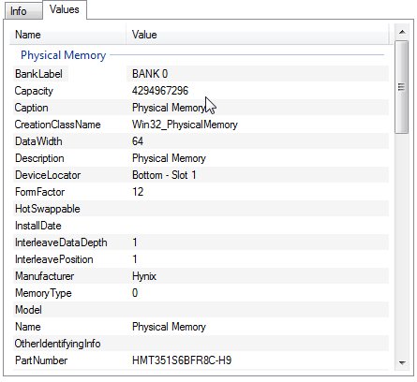Click the vertical scrollbar thumb
Viewport: 417px width, 382px height.
click(402, 87)
